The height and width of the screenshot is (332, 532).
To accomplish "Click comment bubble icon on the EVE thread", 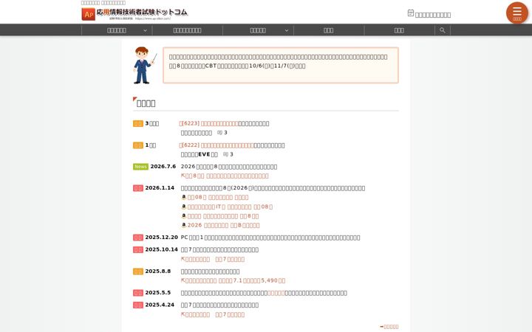I will (x=225, y=154).
